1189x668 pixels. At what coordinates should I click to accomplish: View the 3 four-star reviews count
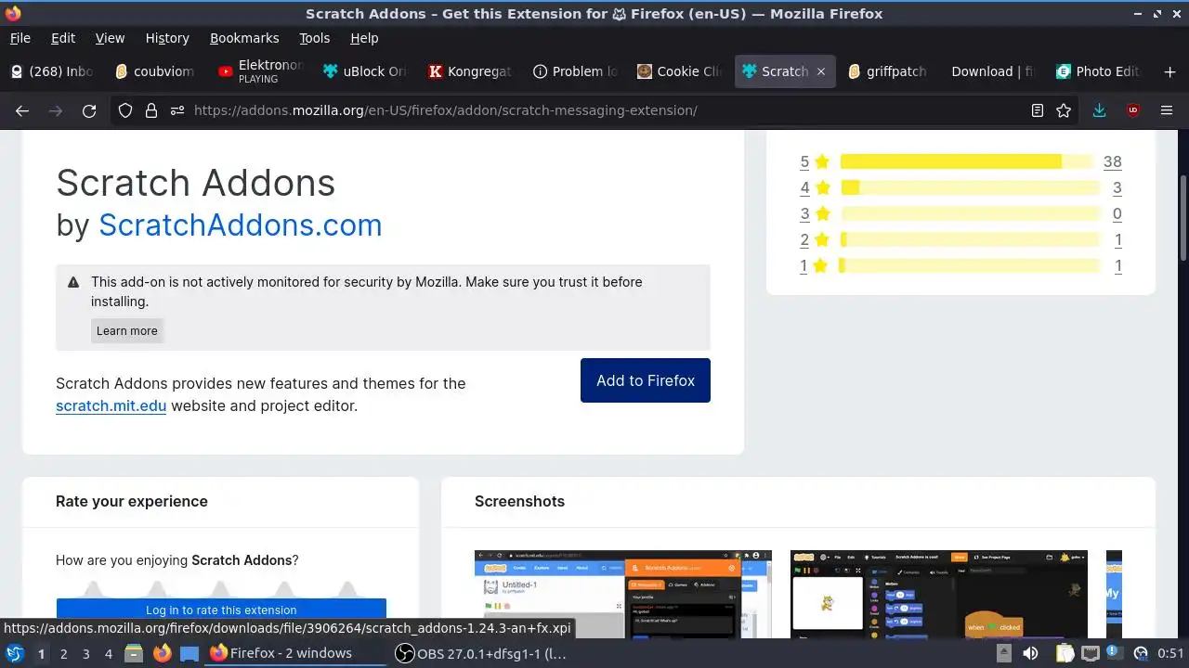point(1117,187)
